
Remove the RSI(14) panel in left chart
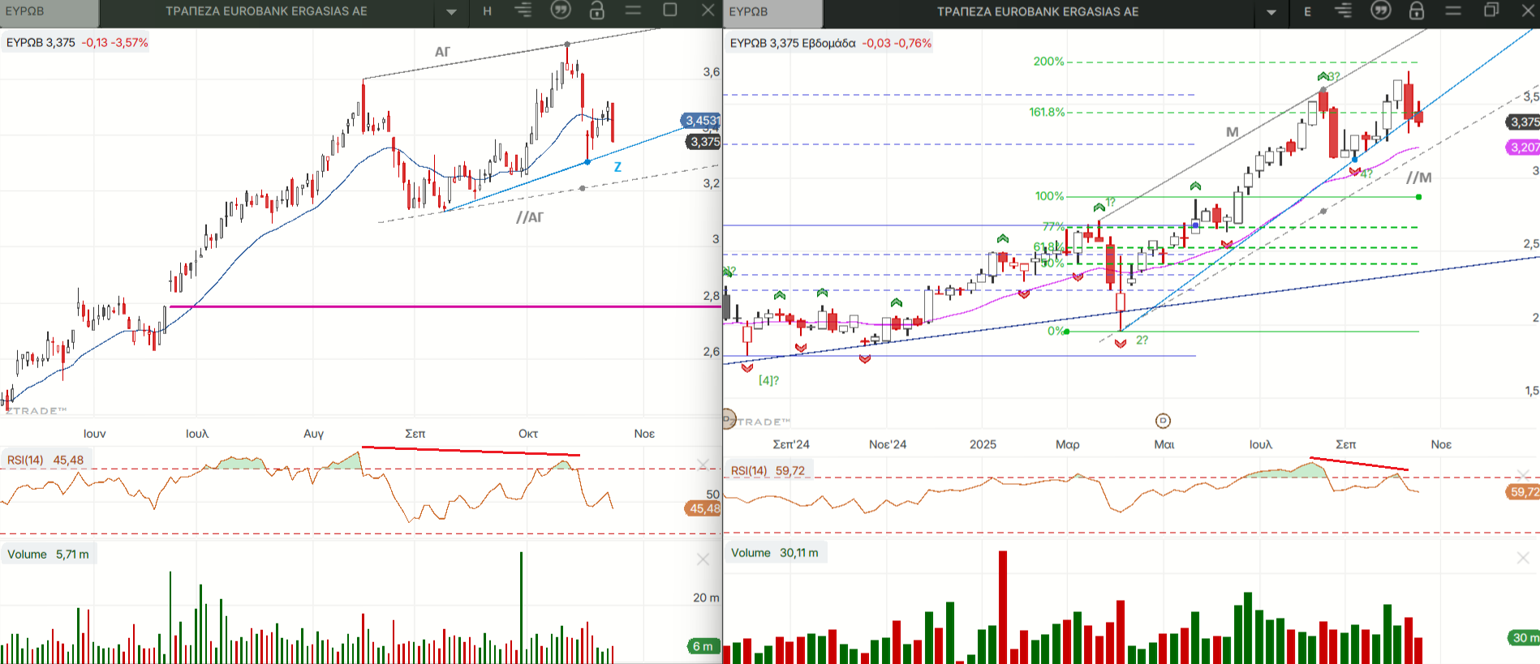703,464
